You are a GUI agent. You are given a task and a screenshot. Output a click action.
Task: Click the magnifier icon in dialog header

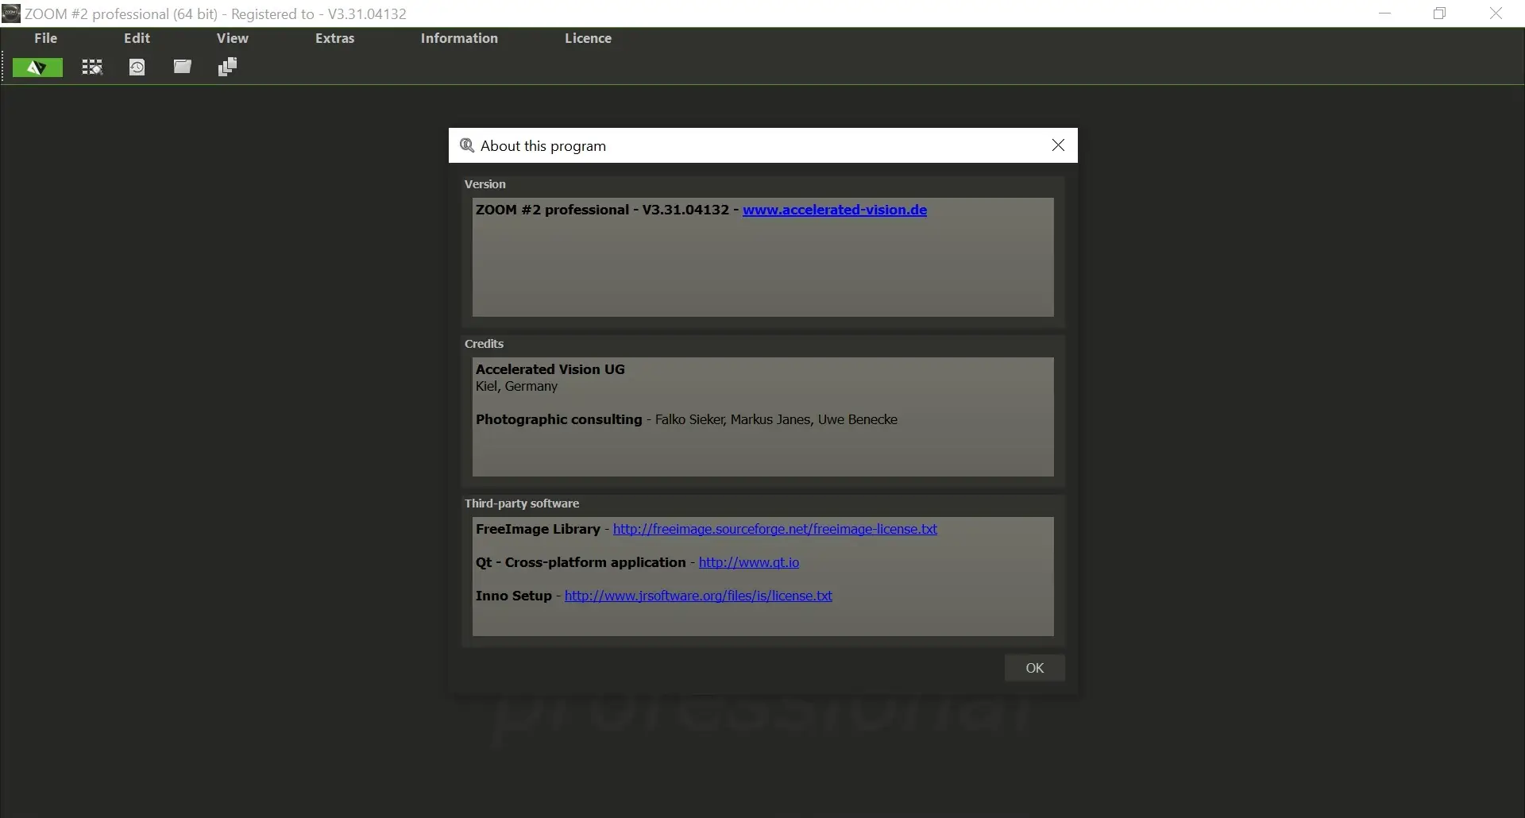coord(467,145)
